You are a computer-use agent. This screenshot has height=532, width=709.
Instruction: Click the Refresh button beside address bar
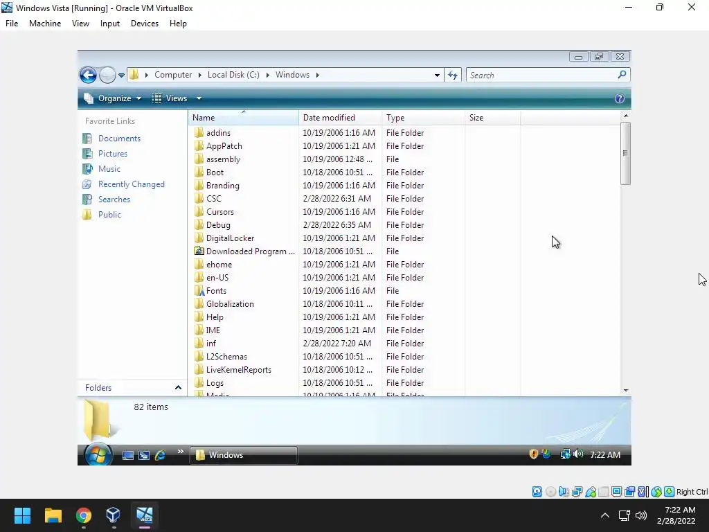[453, 75]
